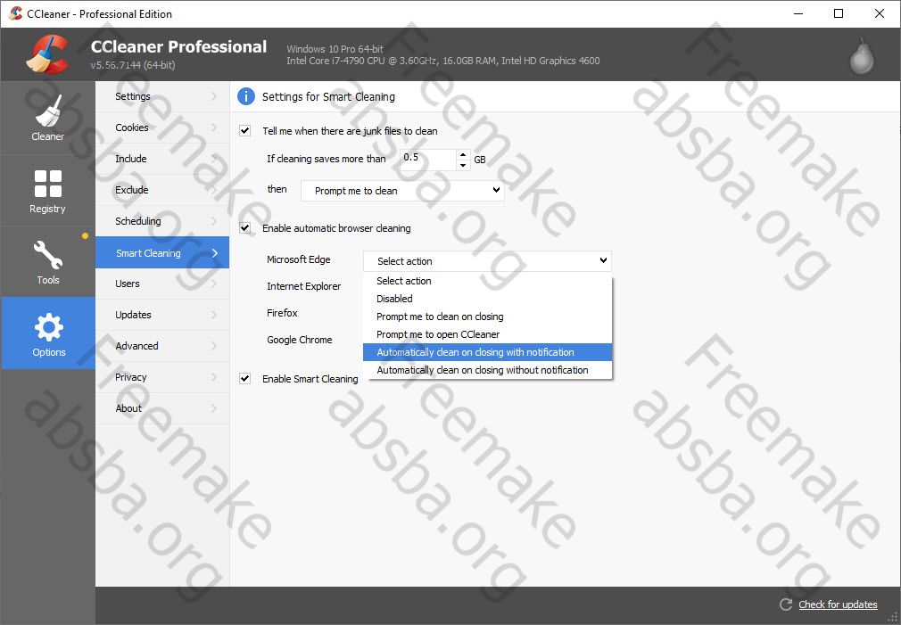Toggle 'Tell me when there are junk files' checkbox
The image size is (901, 625).
coord(244,130)
